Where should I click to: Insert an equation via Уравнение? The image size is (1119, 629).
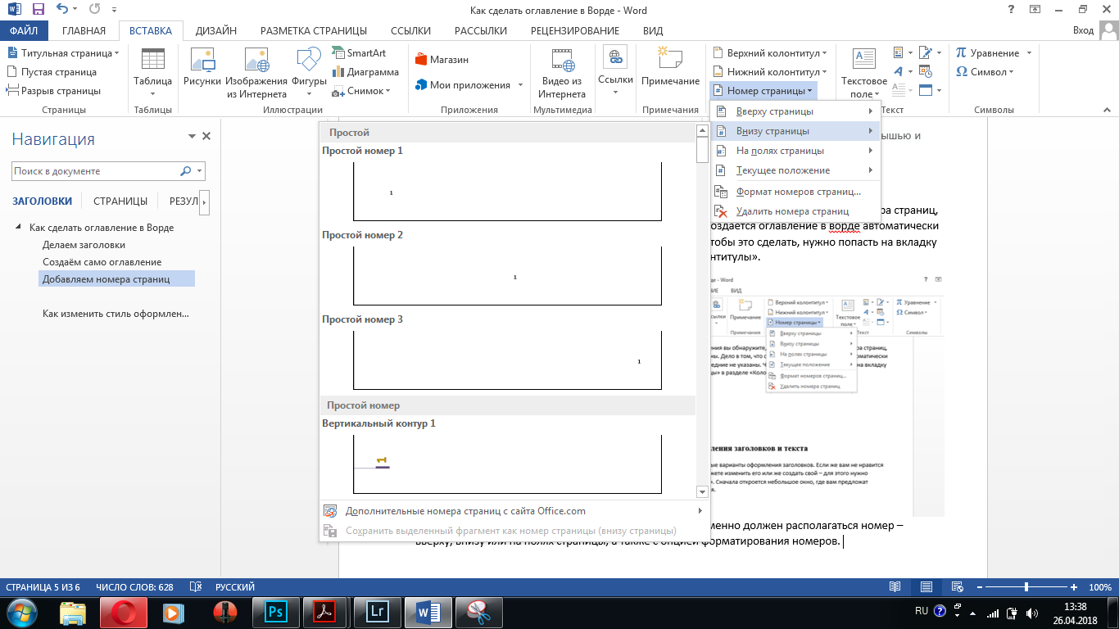989,53
